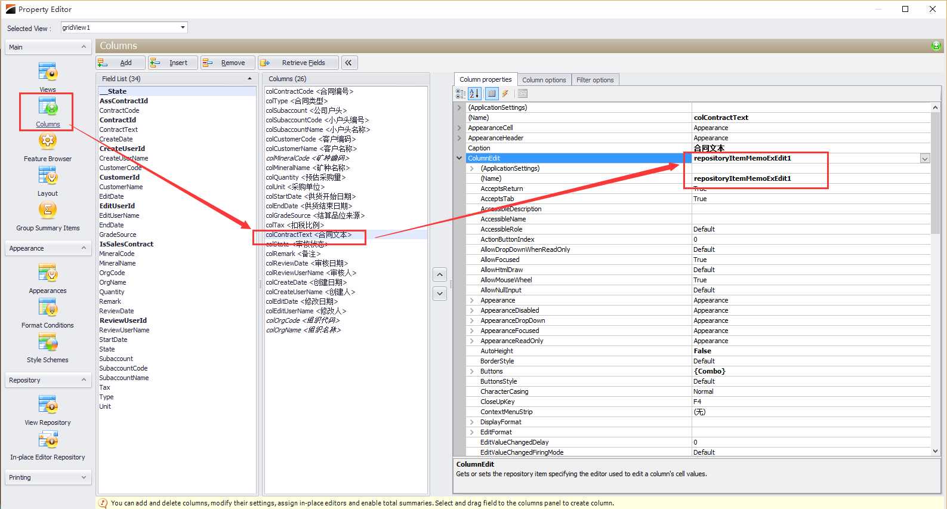This screenshot has width=947, height=509.
Task: Move selected column up with arrow button
Action: tap(440, 275)
